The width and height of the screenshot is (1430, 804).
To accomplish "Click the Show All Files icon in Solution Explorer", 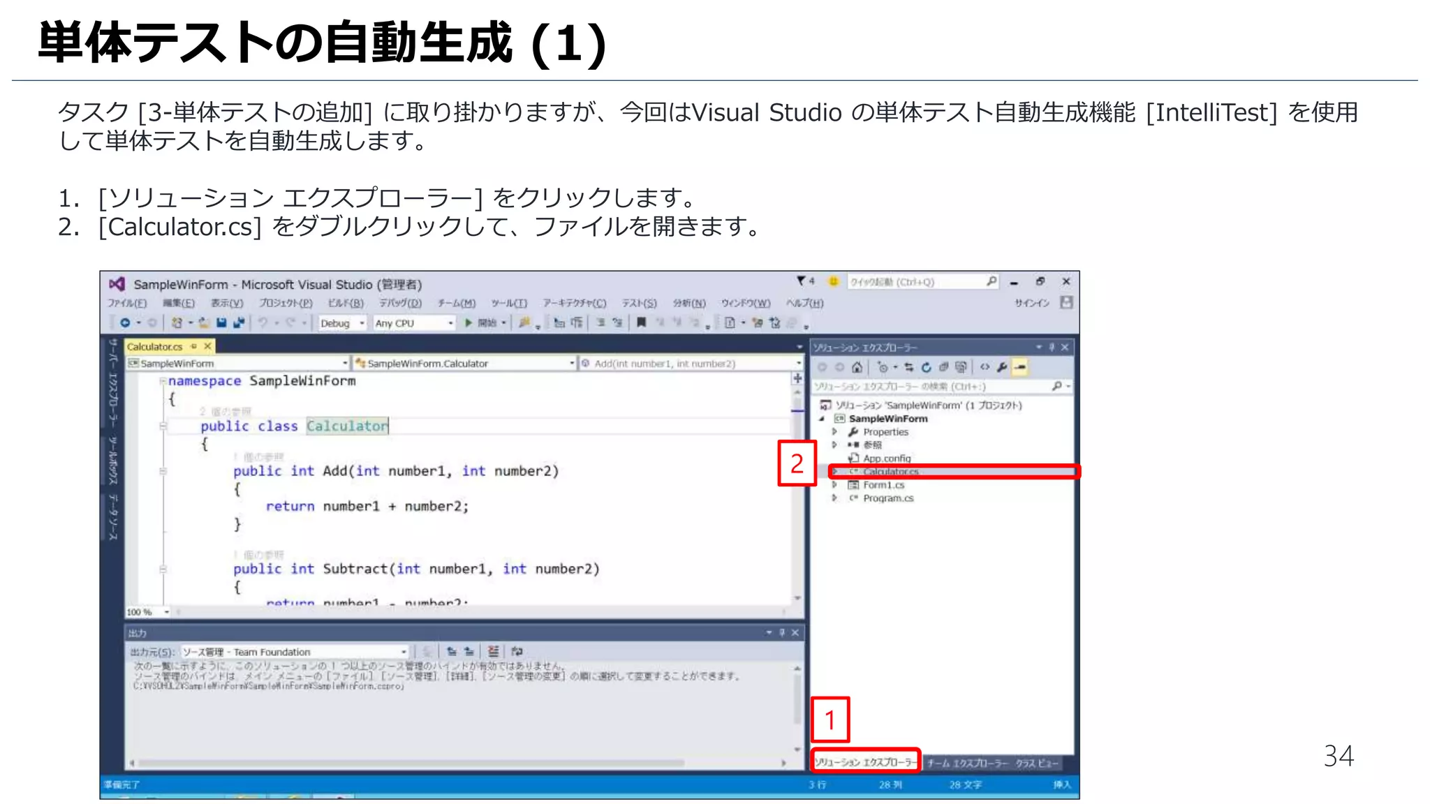I will click(961, 367).
